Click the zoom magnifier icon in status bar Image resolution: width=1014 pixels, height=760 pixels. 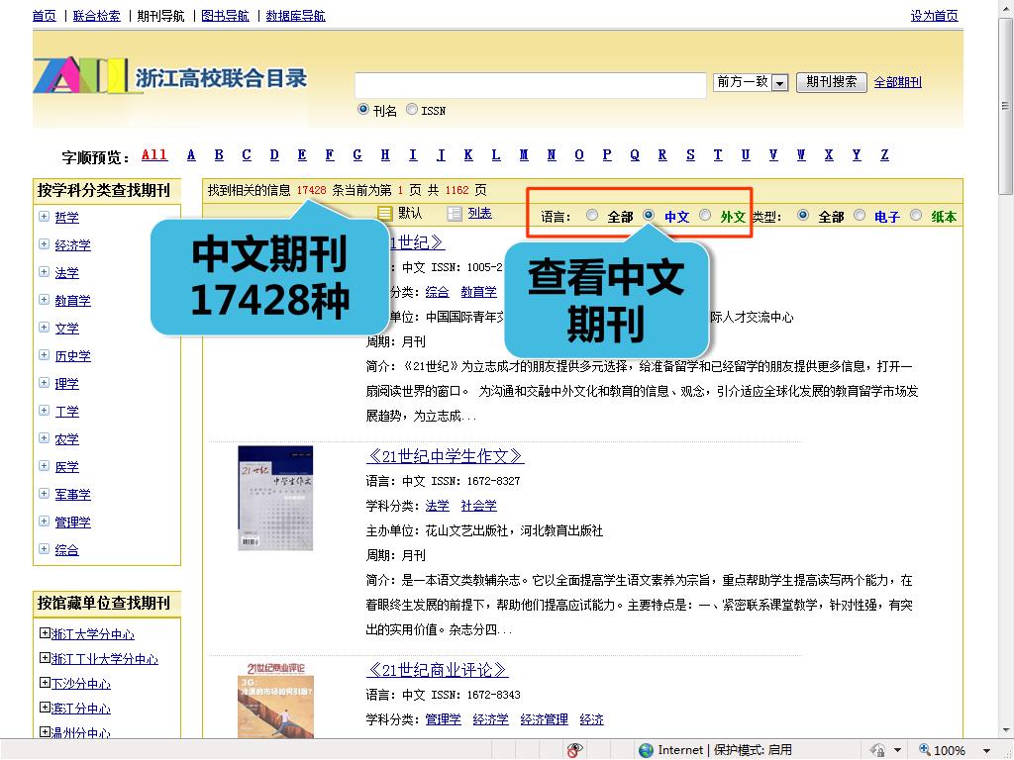(x=925, y=750)
